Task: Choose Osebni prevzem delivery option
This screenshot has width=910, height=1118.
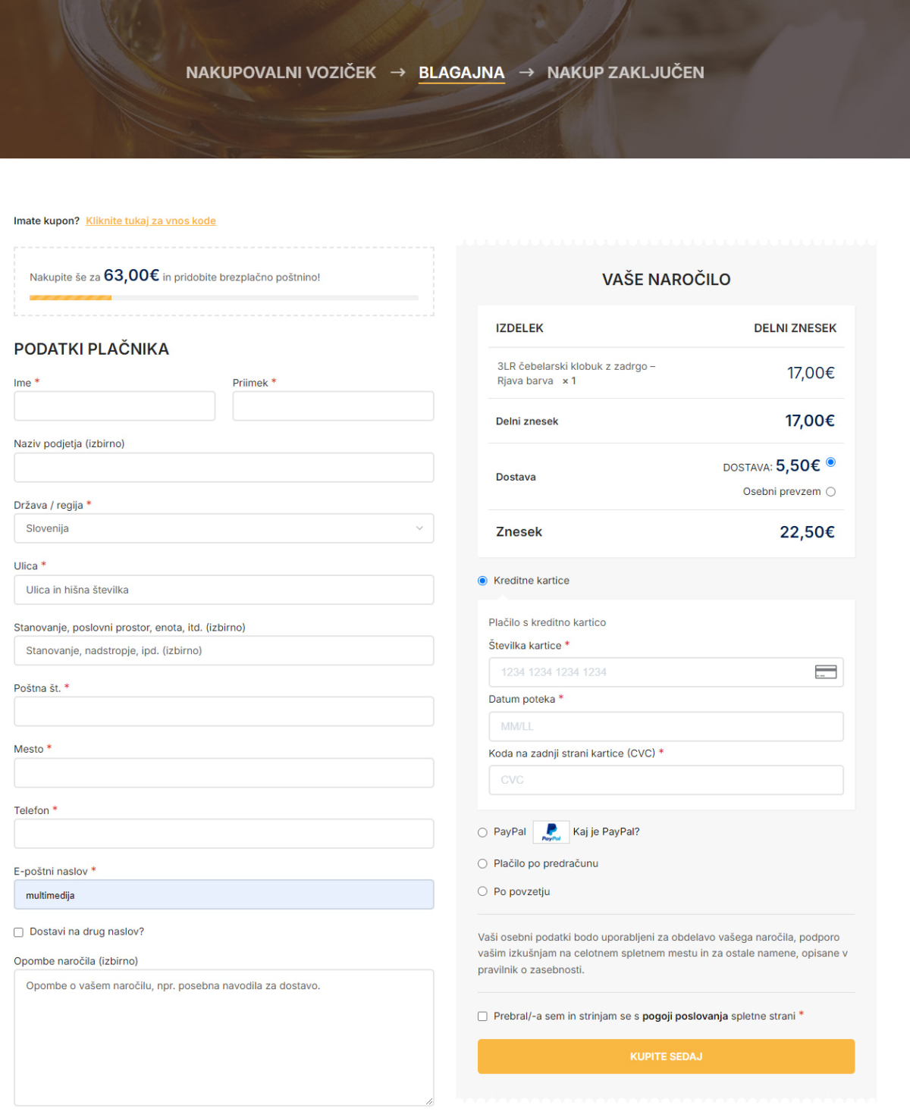Action: click(830, 492)
